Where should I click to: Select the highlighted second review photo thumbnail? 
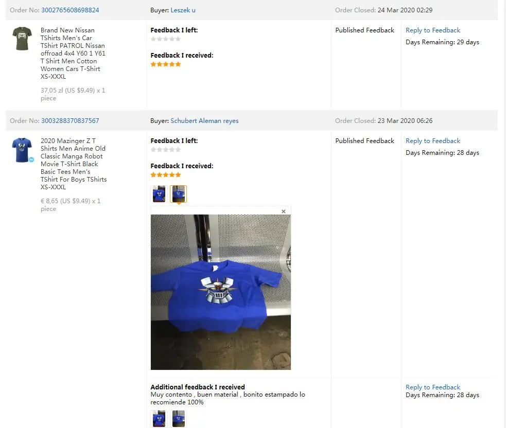pos(179,194)
